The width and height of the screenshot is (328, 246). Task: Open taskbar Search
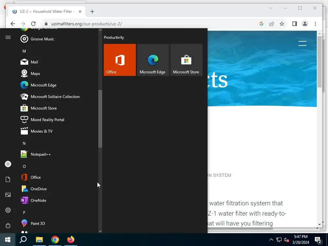coord(23,240)
